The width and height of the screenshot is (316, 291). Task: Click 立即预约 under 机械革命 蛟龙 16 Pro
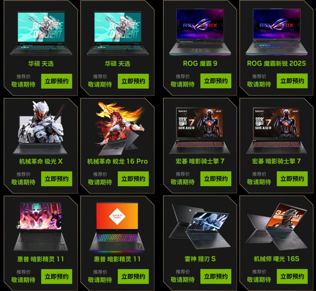point(133,179)
